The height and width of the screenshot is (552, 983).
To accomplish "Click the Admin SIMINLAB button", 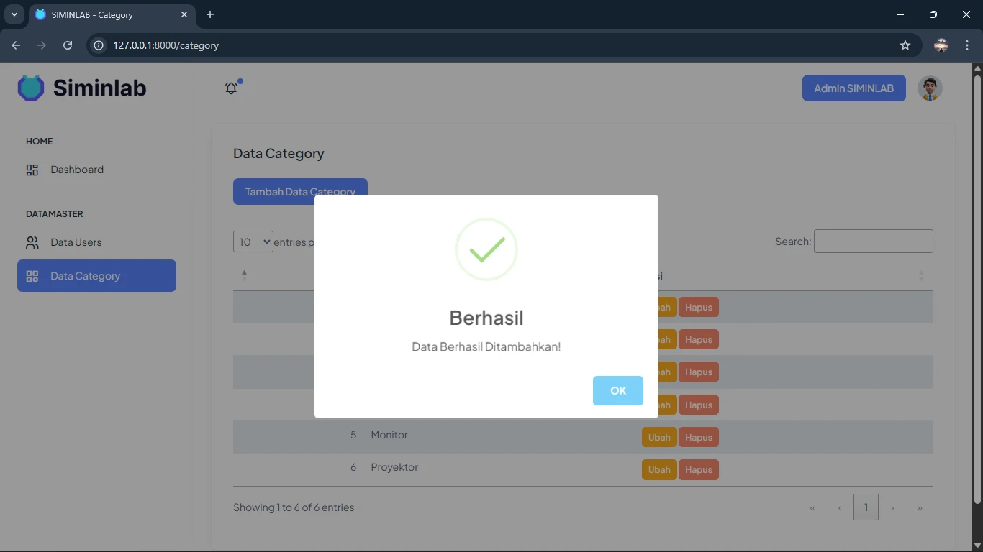I will [x=853, y=88].
